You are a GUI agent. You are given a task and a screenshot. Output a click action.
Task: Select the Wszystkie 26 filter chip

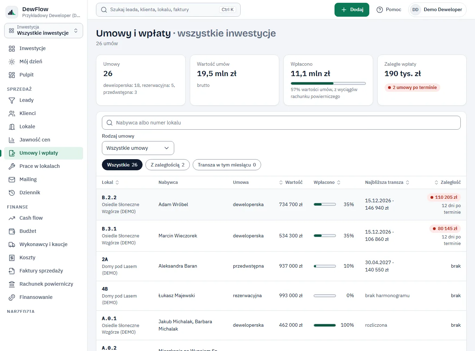coord(122,165)
